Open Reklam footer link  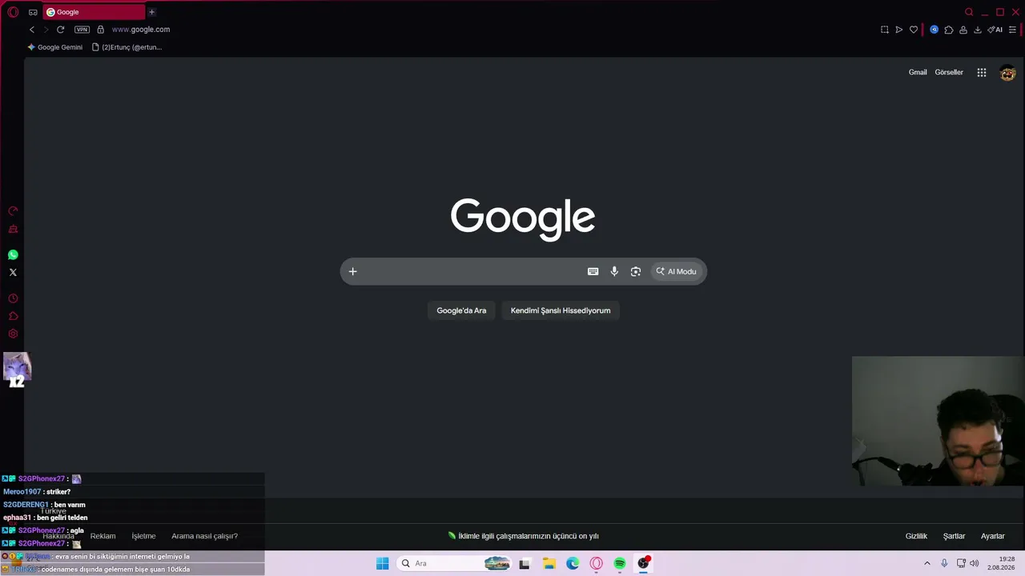point(103,536)
